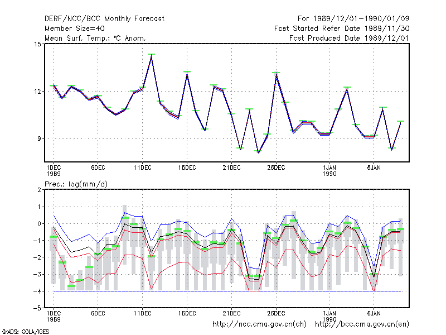Viewport: 446px width, 335px height.
Task: Click the 11DEC temperature peak near 14
Action: 151,55
